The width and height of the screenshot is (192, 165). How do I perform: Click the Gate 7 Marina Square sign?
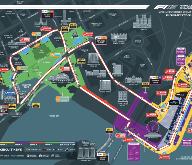coord(81,61)
